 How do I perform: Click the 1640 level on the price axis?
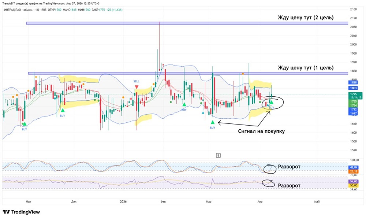[354, 124]
